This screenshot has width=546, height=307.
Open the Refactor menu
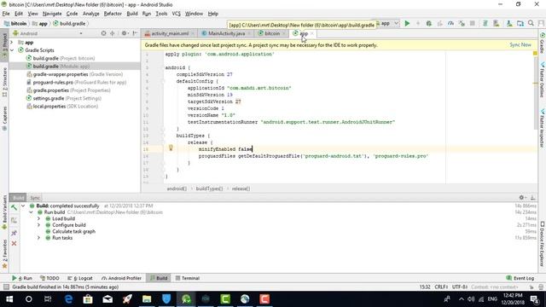point(113,14)
